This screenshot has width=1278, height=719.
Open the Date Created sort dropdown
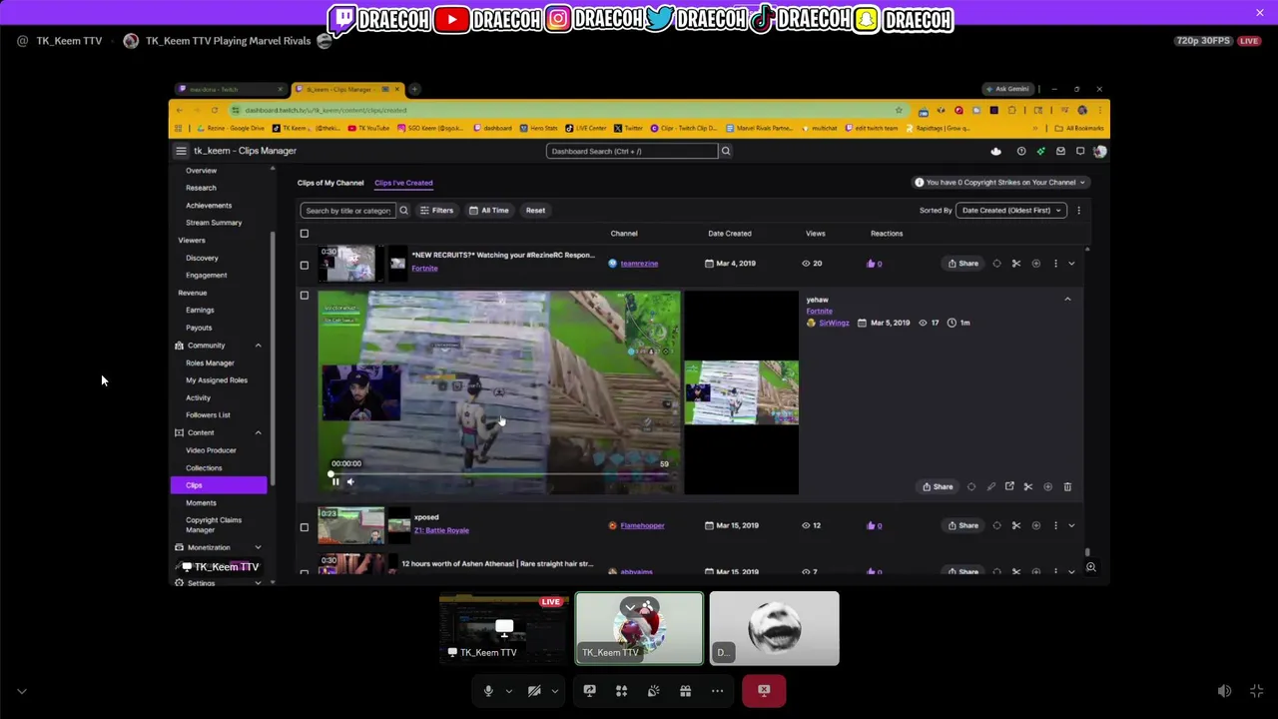(x=1011, y=210)
